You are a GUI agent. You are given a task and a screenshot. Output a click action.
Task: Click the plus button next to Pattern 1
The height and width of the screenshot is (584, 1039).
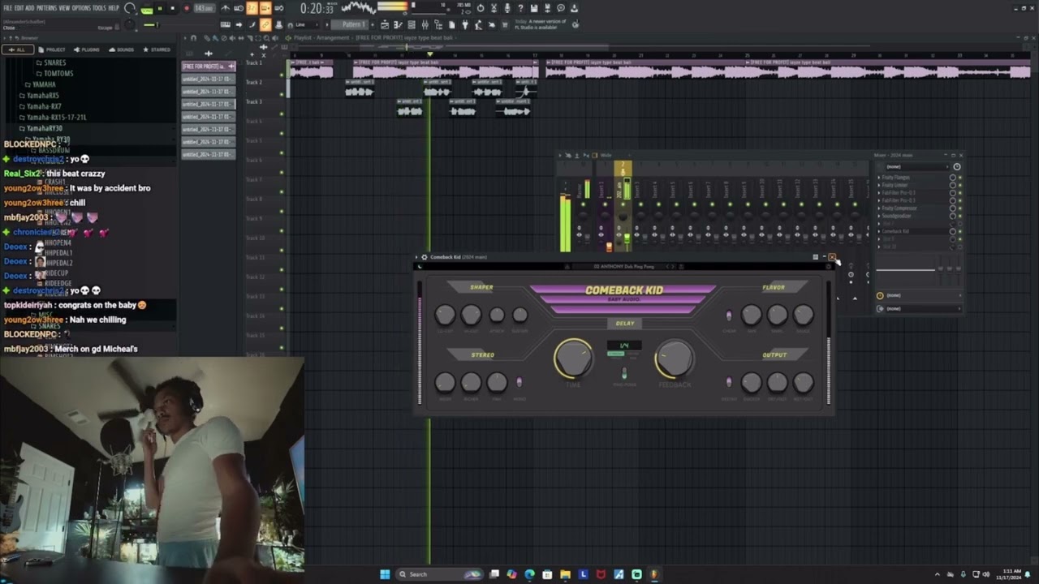pyautogui.click(x=373, y=25)
